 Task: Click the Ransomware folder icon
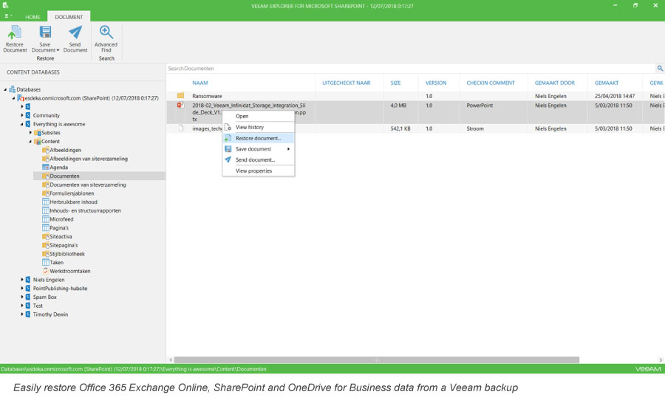pos(181,96)
